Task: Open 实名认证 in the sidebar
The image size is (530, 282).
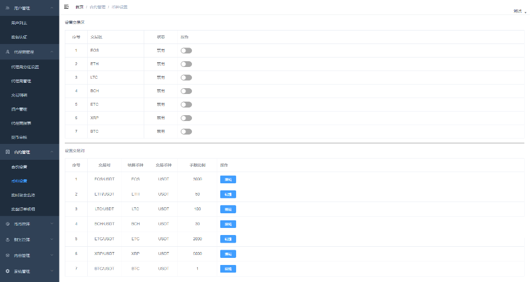Action: [19, 37]
